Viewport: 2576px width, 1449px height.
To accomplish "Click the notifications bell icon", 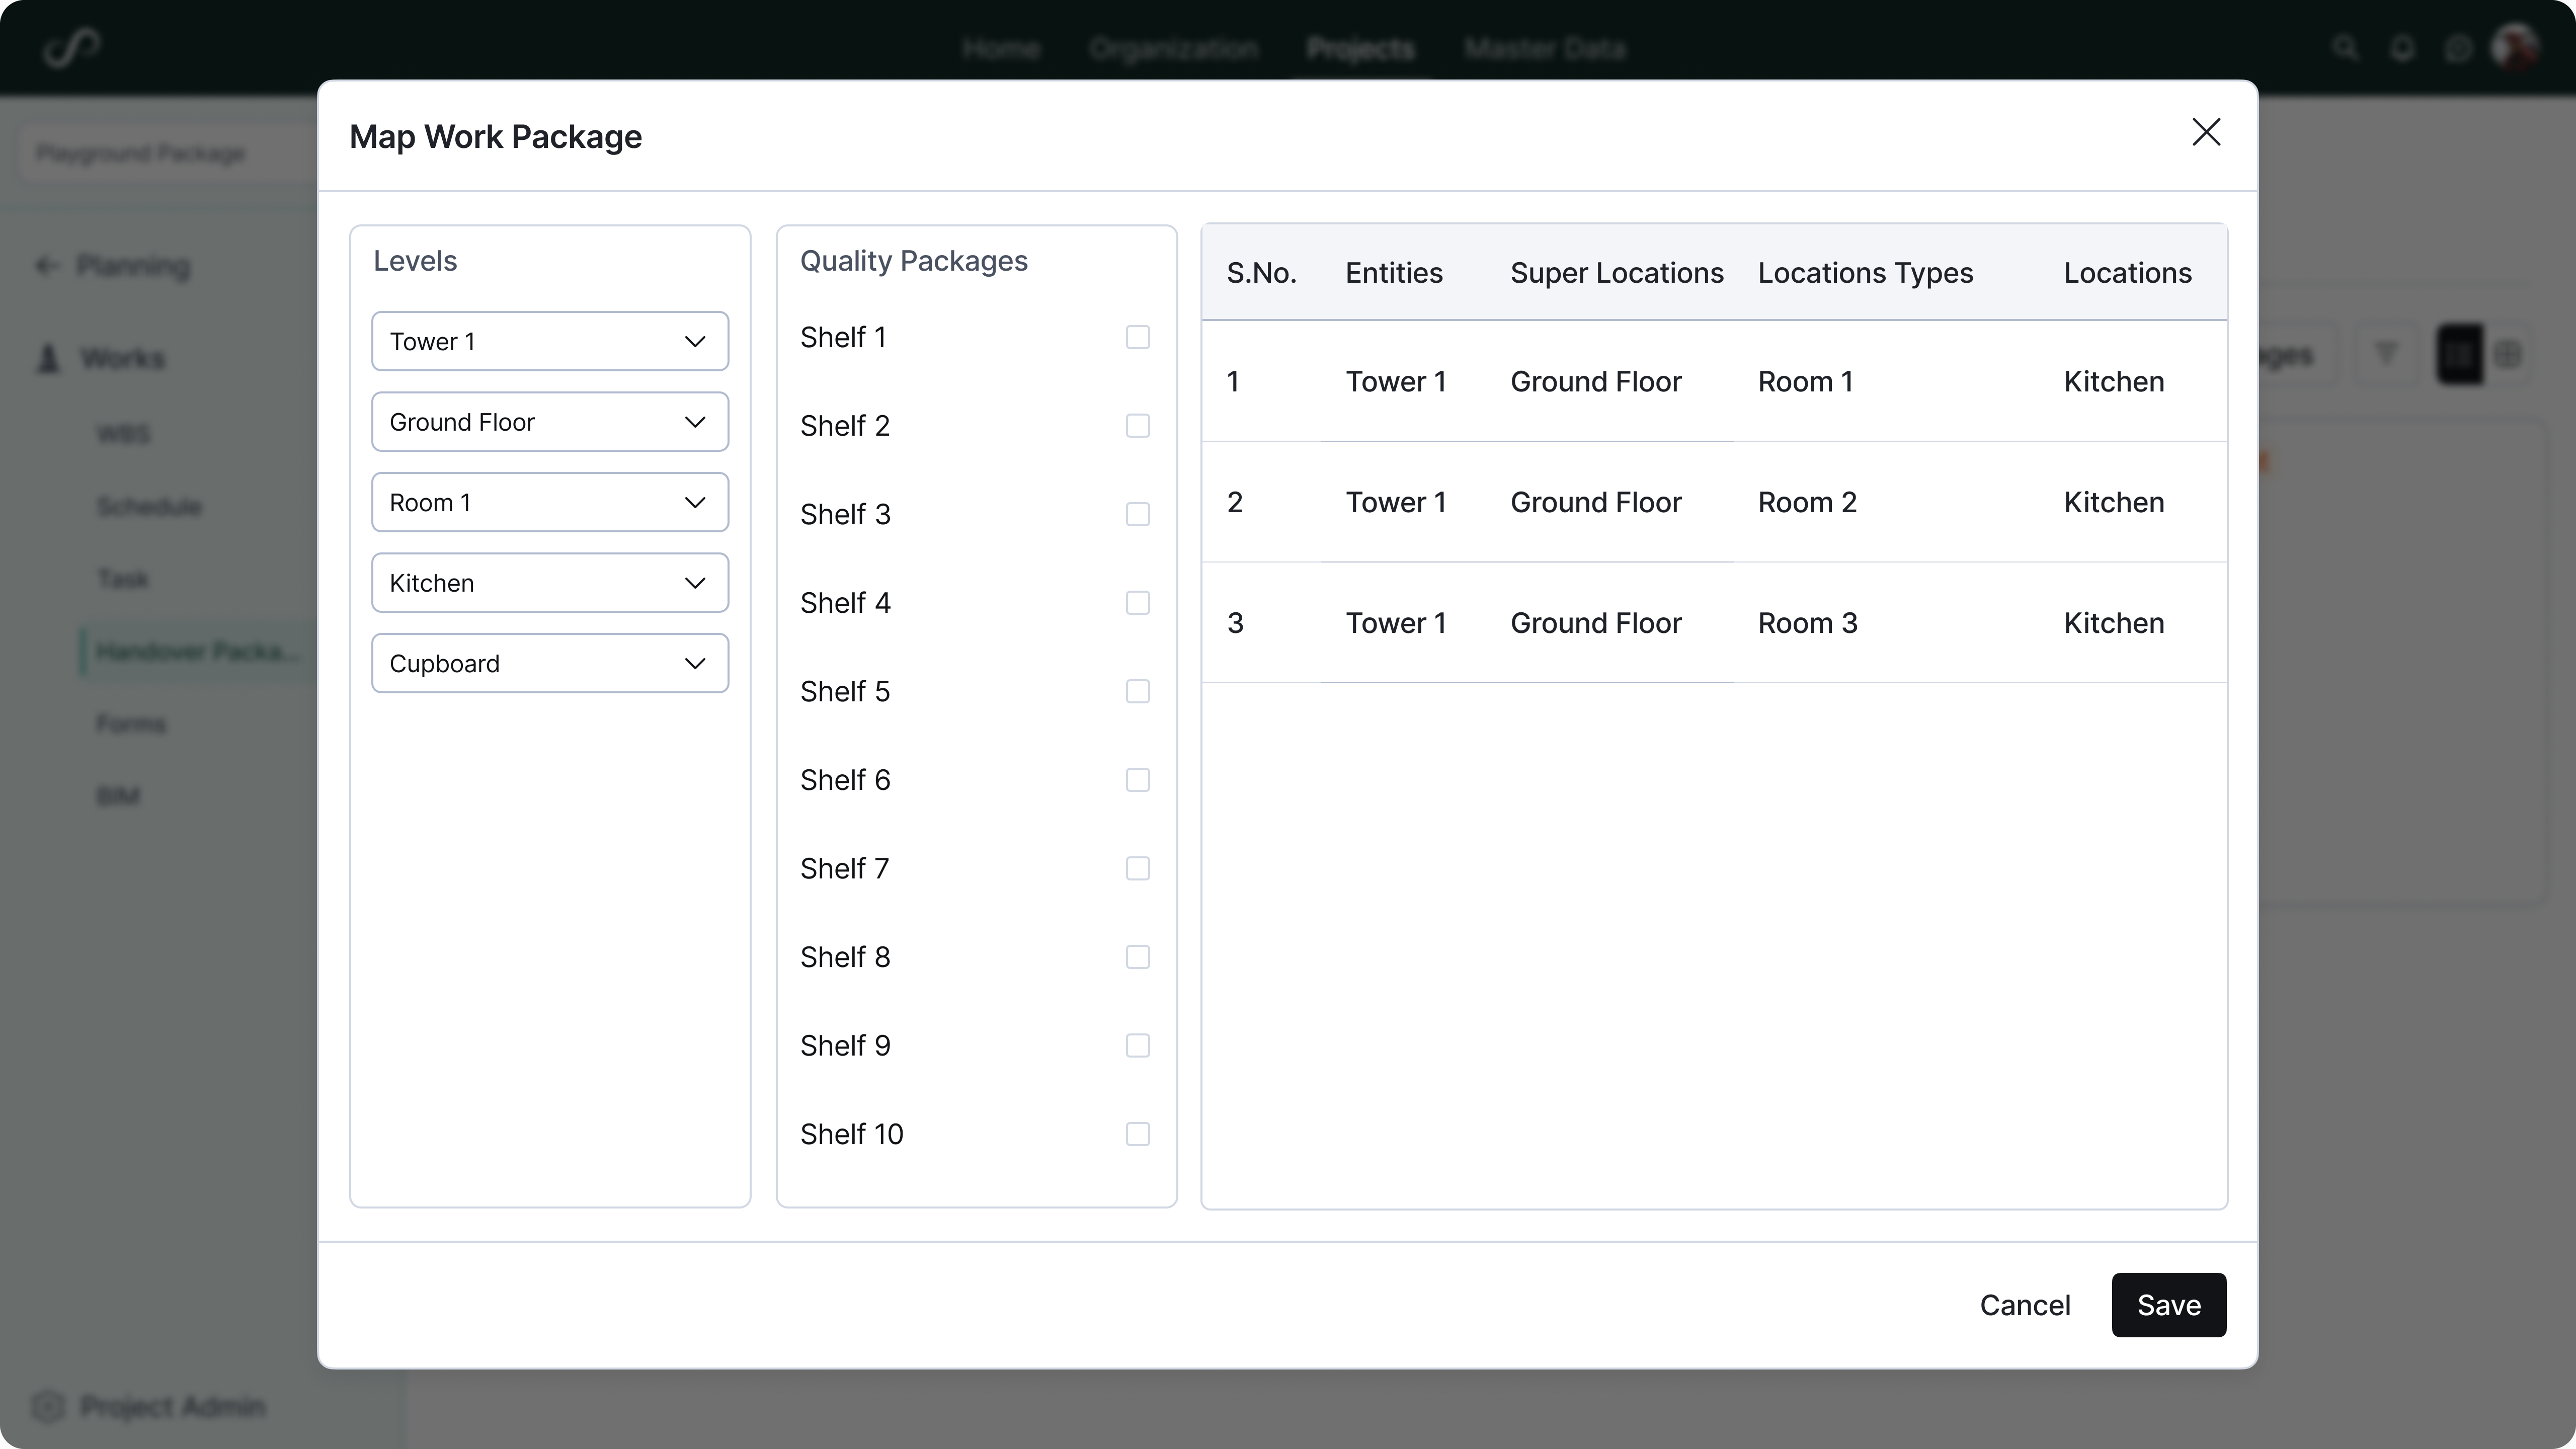I will tap(2402, 47).
